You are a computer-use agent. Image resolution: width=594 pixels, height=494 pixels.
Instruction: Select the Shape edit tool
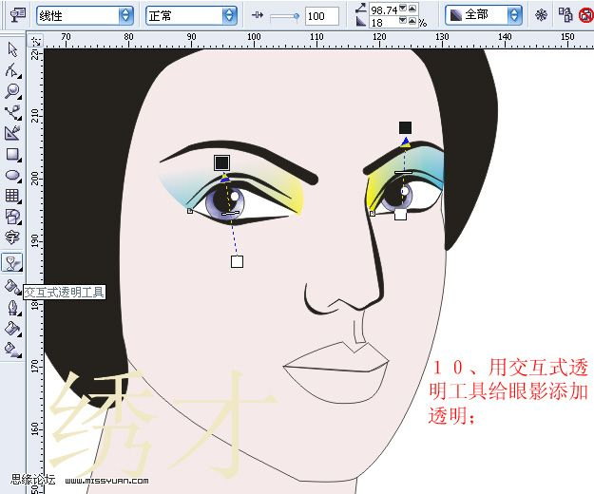click(12, 70)
